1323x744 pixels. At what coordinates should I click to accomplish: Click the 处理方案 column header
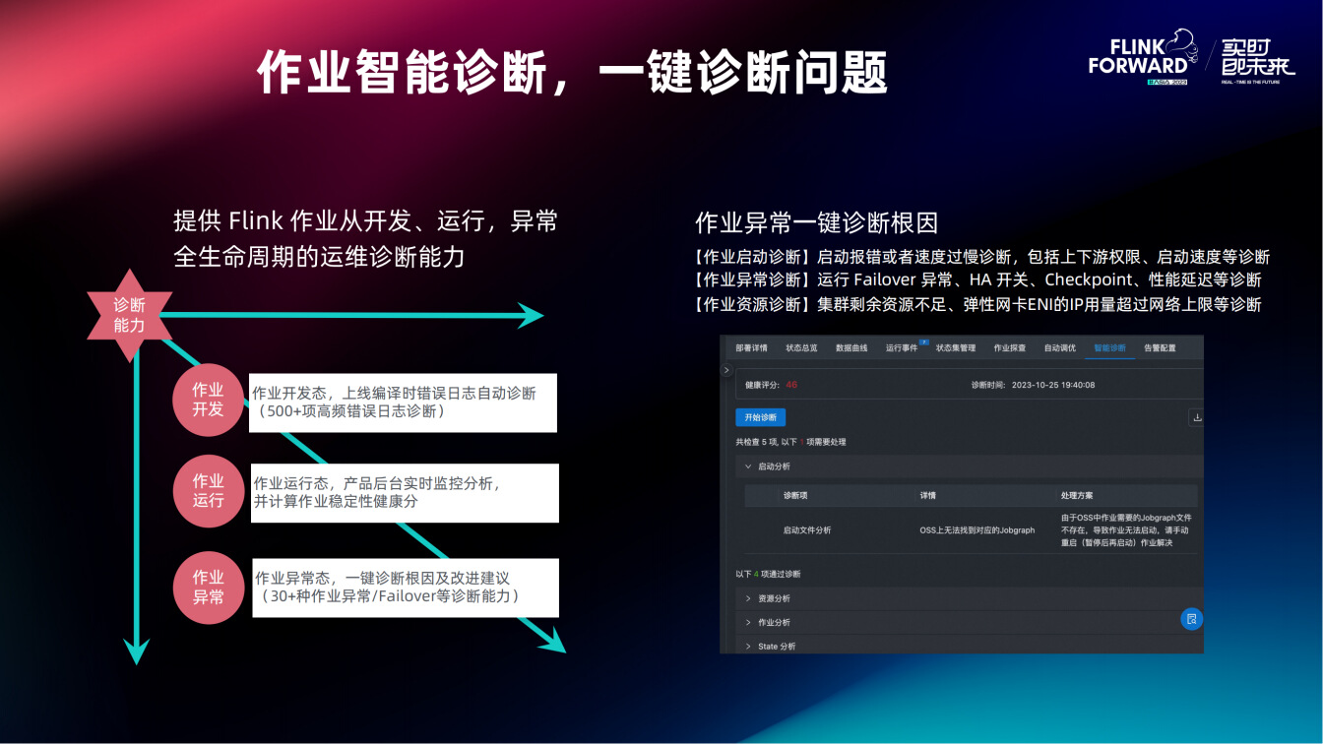(1076, 495)
